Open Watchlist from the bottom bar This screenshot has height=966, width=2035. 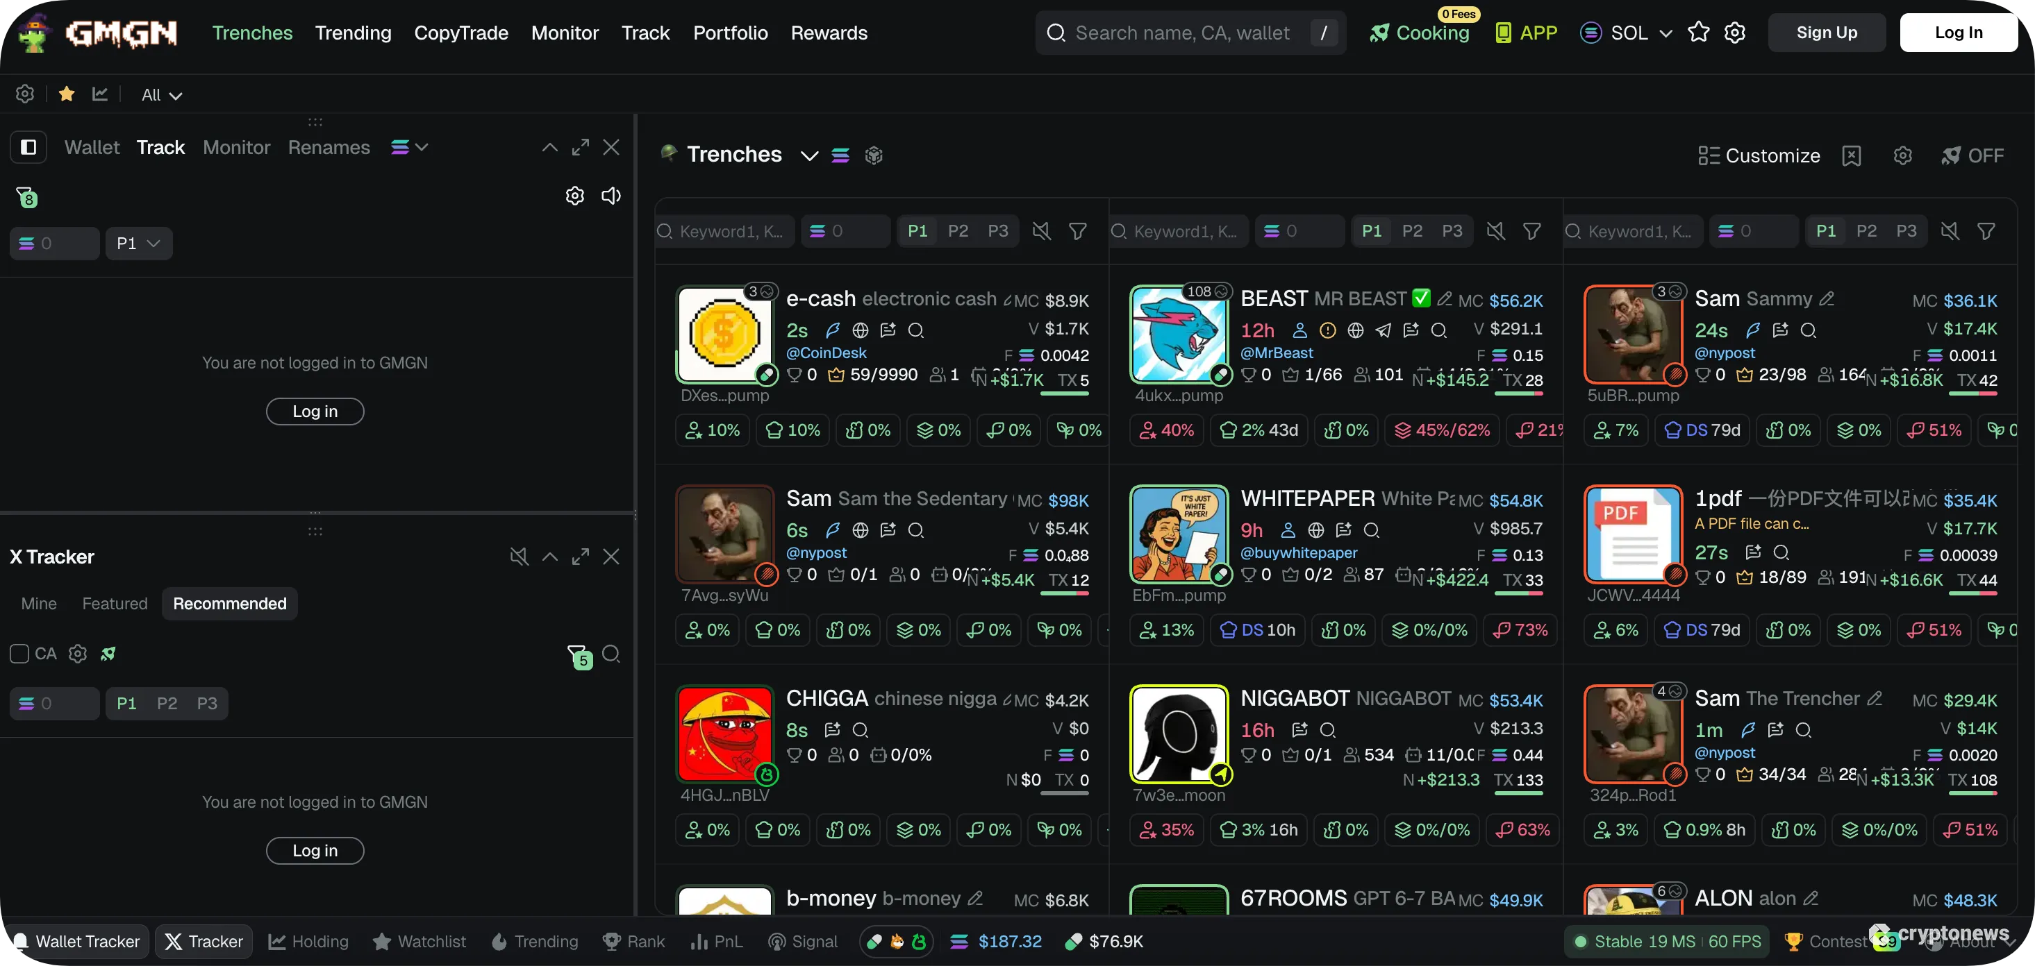(420, 941)
